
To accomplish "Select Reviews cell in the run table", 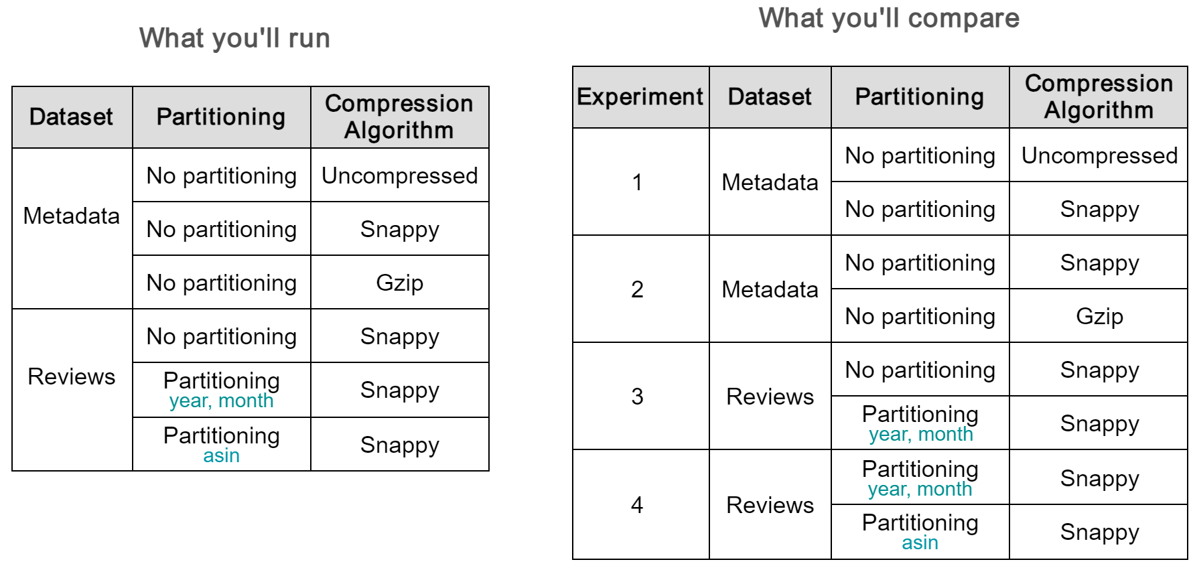I will pos(71,376).
